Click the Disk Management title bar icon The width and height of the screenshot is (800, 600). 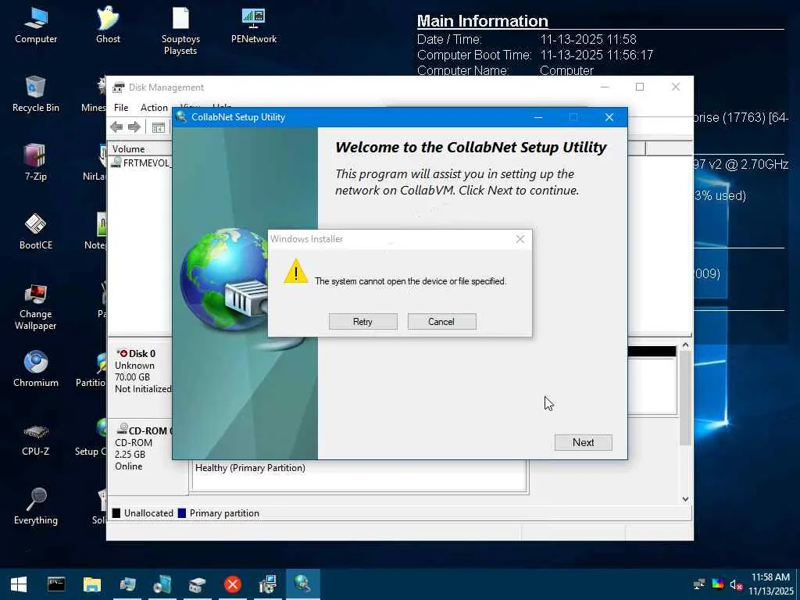[119, 87]
